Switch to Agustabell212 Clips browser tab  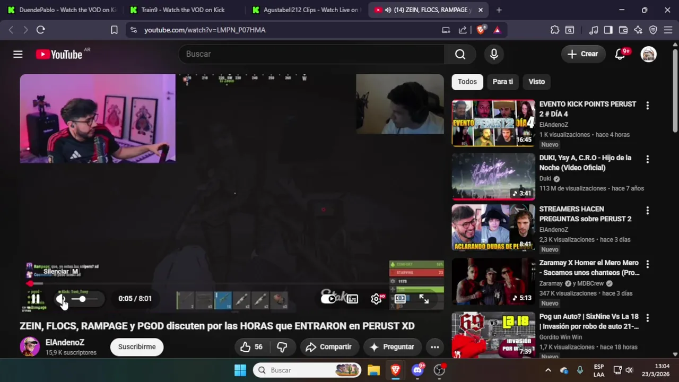[x=306, y=10]
